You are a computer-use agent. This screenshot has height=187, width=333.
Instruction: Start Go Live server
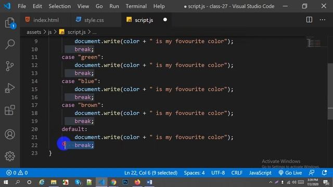[290, 173]
